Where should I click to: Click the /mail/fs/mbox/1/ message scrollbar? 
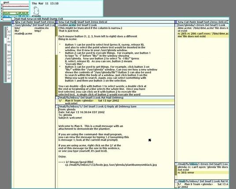pos(57,148)
